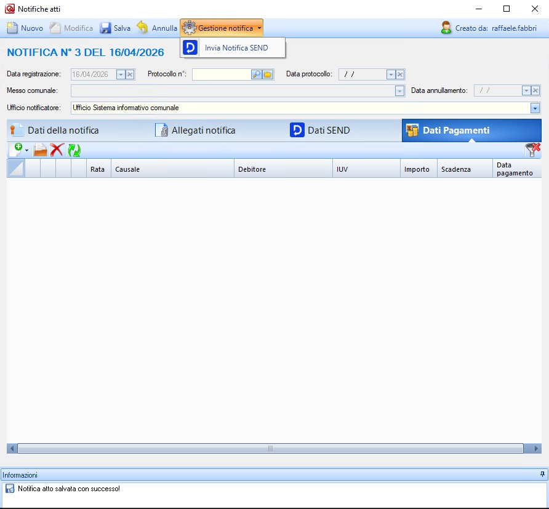Viewport: 549px width, 509px height.
Task: Click the protocol folder icon
Action: [x=268, y=74]
